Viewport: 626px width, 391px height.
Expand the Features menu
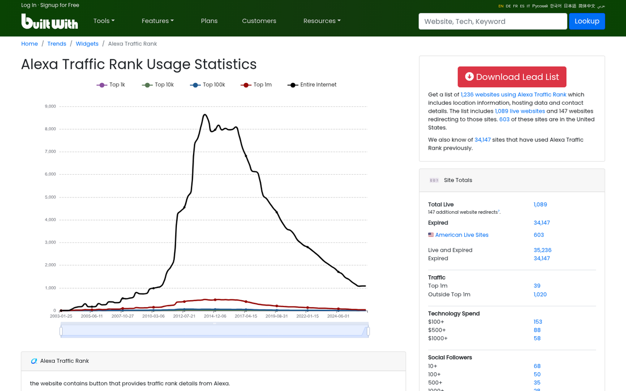coord(158,21)
